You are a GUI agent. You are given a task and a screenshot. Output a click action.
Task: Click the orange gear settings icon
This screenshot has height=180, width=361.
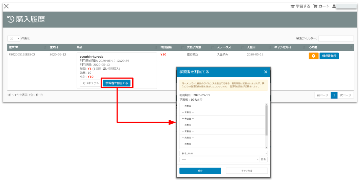[313, 56]
